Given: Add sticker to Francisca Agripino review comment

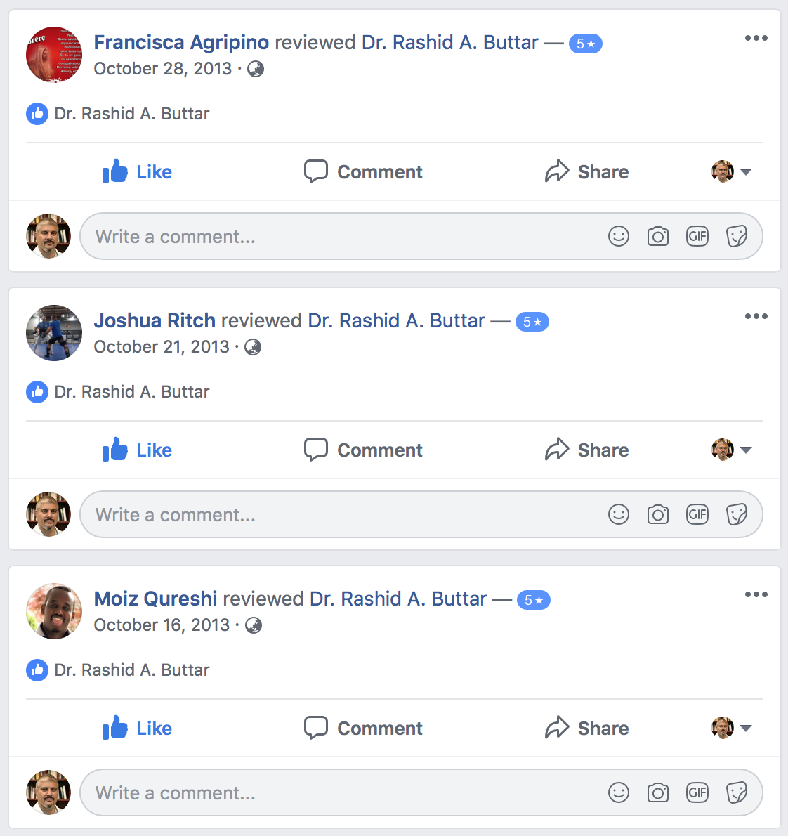Looking at the screenshot, I should pyautogui.click(x=737, y=236).
